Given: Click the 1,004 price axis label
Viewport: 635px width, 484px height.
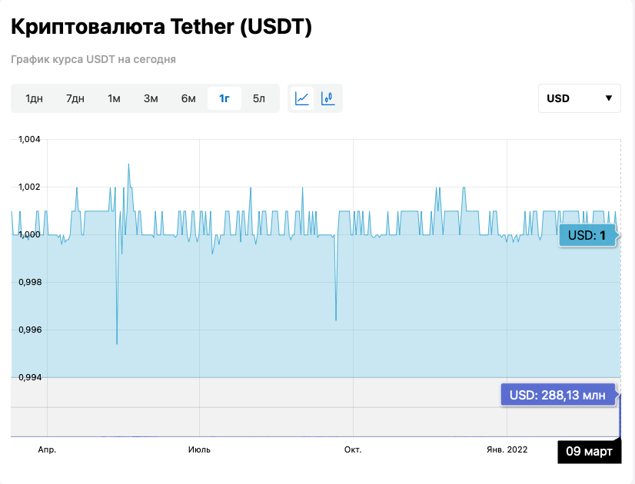Looking at the screenshot, I should (x=28, y=140).
